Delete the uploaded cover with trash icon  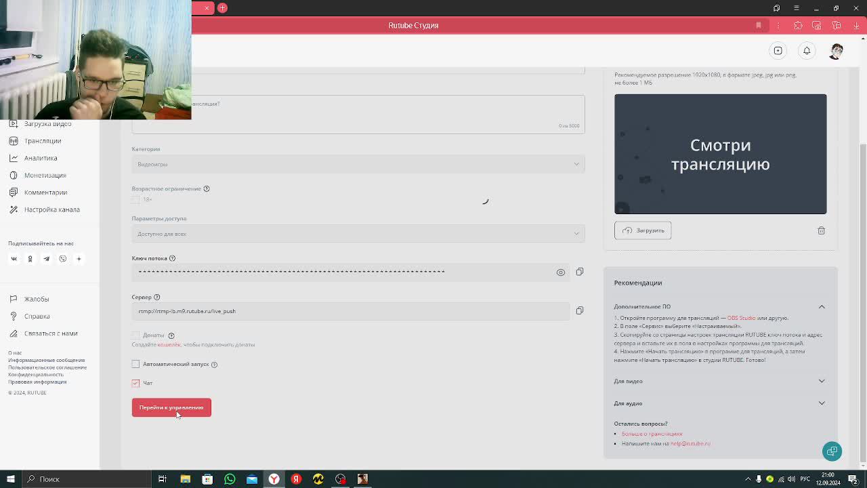click(x=821, y=230)
